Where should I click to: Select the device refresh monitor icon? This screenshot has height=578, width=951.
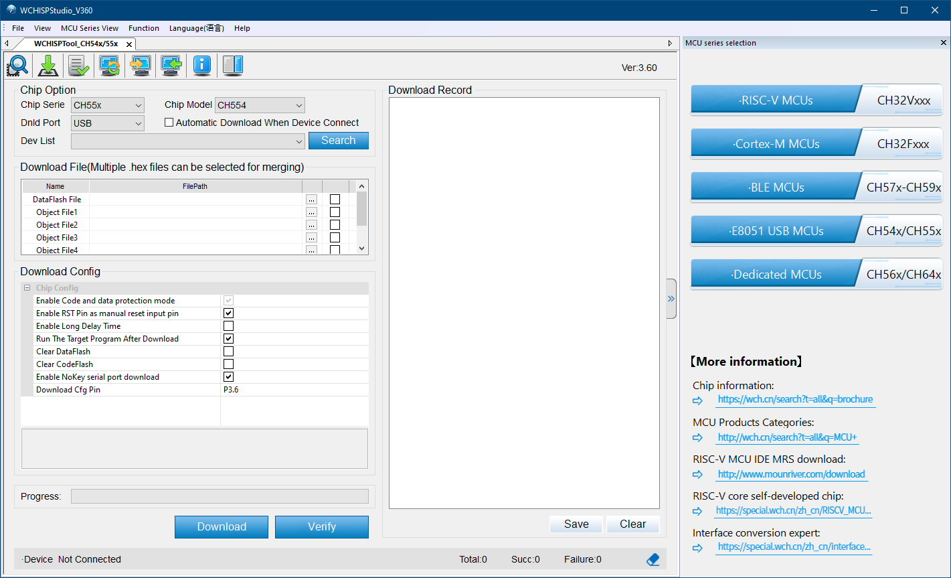pyautogui.click(x=109, y=65)
